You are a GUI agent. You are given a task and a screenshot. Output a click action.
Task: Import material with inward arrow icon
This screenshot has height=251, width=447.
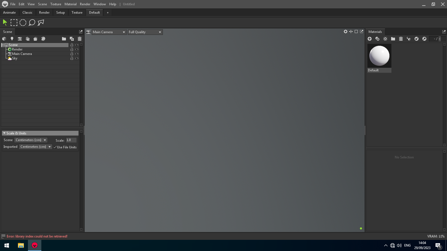point(417,39)
